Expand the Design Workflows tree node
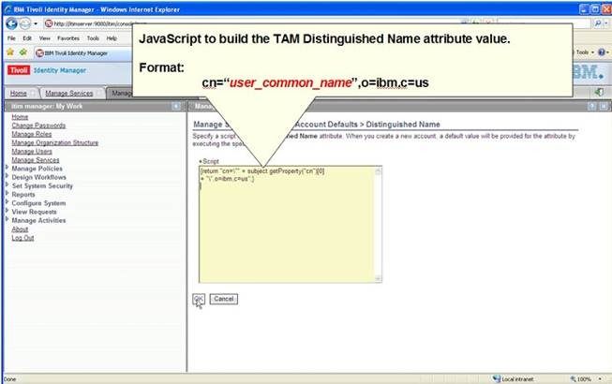The width and height of the screenshot is (612, 384). (x=7, y=176)
